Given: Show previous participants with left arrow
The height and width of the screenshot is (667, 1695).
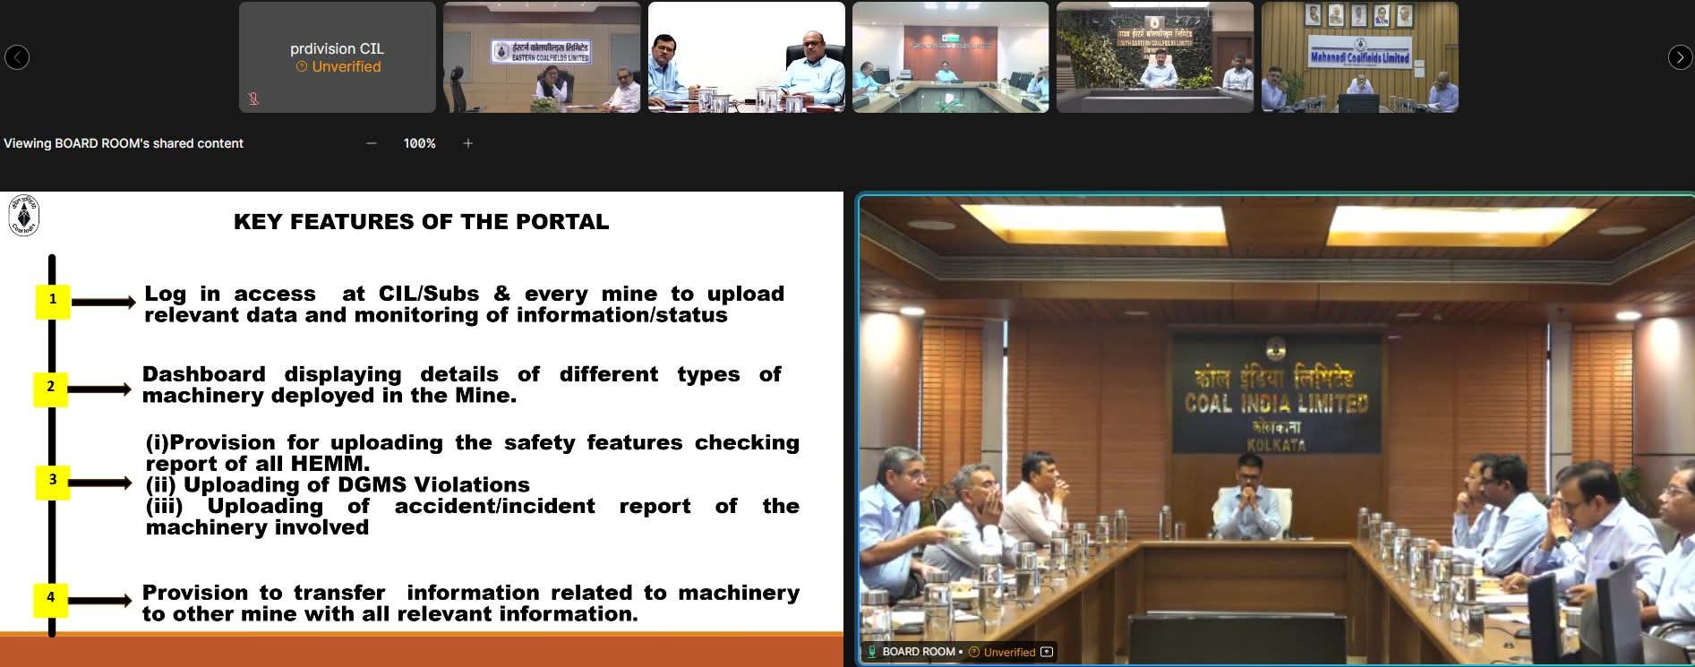Looking at the screenshot, I should click(x=17, y=57).
